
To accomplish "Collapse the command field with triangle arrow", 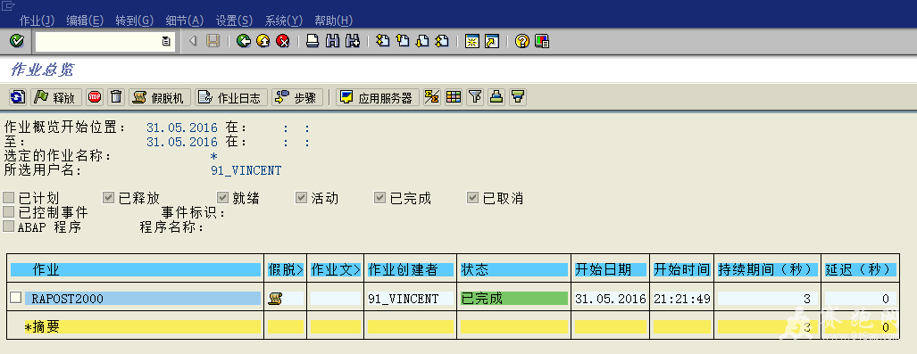I will [x=192, y=42].
